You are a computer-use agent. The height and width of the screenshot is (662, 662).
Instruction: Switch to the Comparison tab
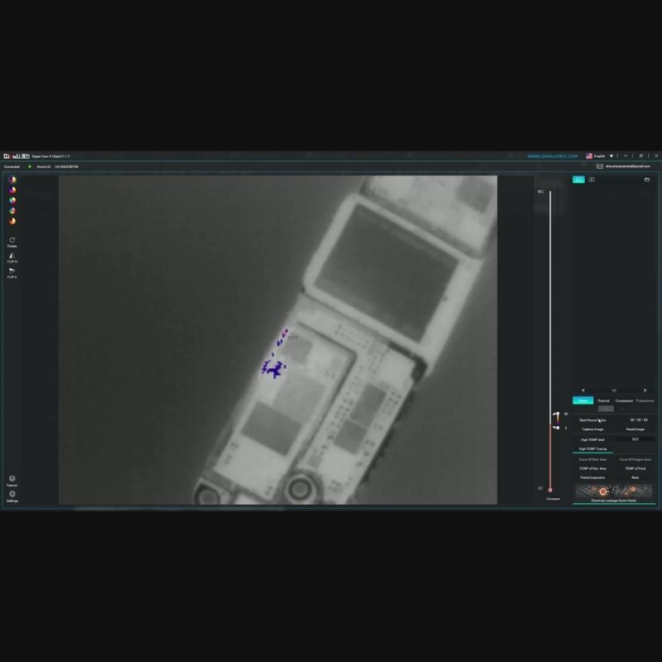pyautogui.click(x=624, y=401)
